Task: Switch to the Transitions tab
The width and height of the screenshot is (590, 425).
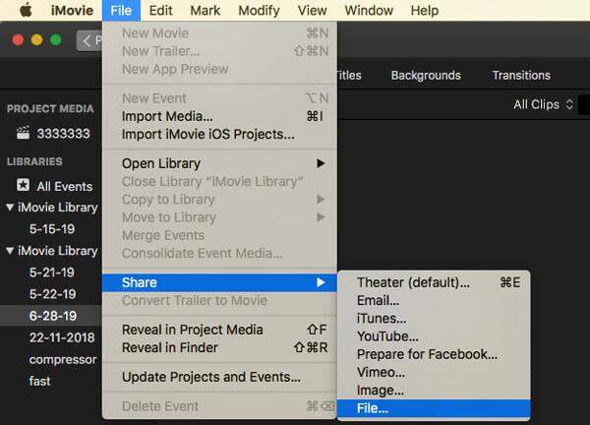Action: (x=521, y=75)
